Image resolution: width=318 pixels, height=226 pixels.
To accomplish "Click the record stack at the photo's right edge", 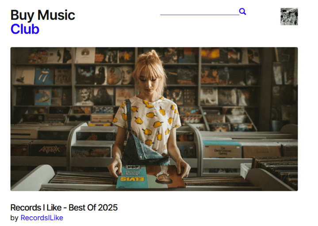I will click(276, 170).
